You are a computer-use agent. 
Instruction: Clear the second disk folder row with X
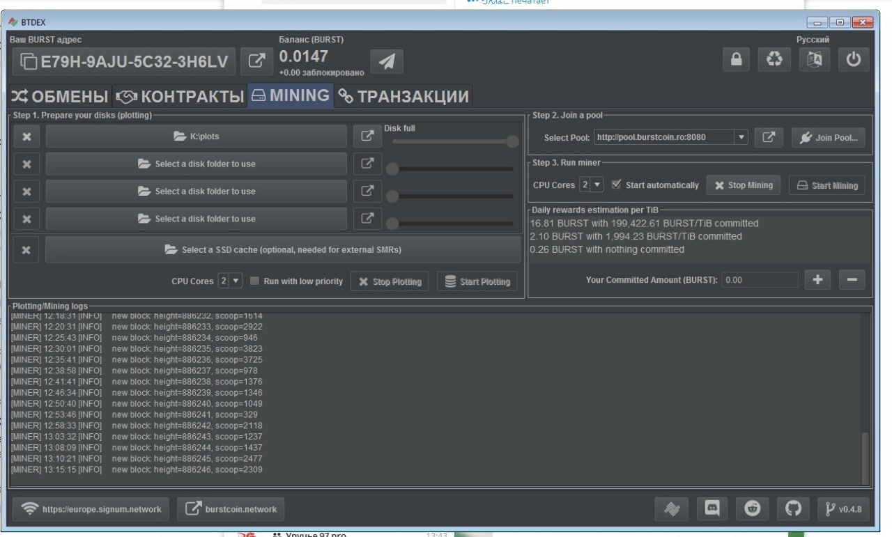click(x=26, y=164)
